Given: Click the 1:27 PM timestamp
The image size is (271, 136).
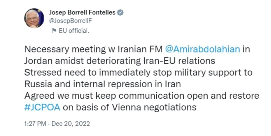Looking at the screenshot, I should click(35, 123).
